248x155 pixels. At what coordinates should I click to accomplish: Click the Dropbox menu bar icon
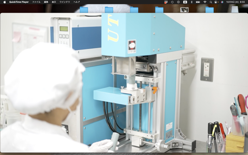tap(166, 2)
